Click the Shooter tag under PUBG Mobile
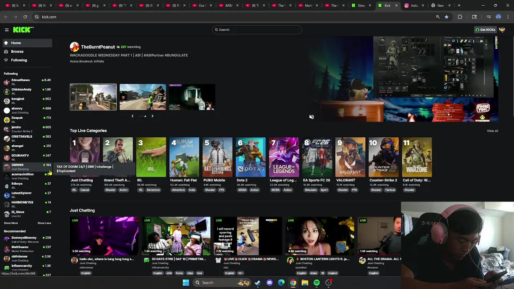 (x=210, y=190)
